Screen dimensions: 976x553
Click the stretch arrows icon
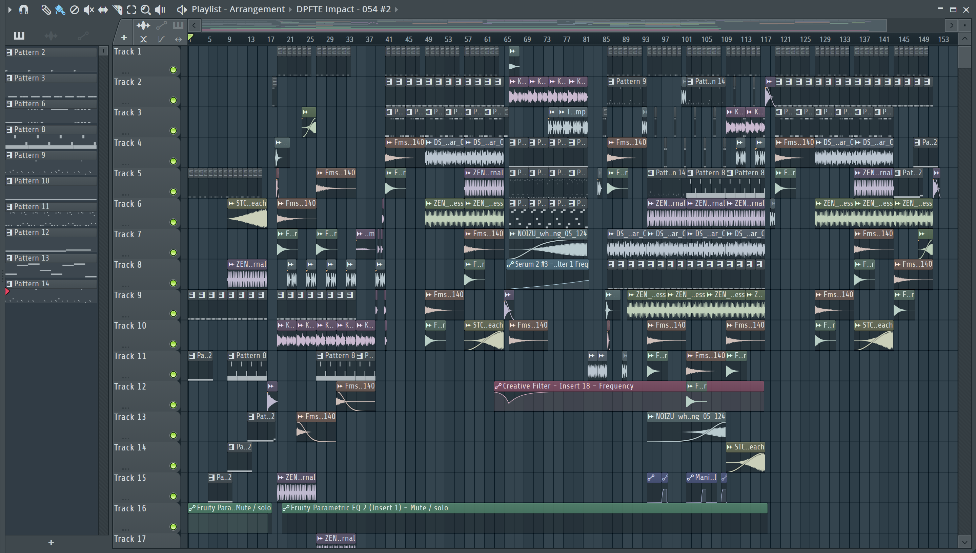pyautogui.click(x=178, y=39)
